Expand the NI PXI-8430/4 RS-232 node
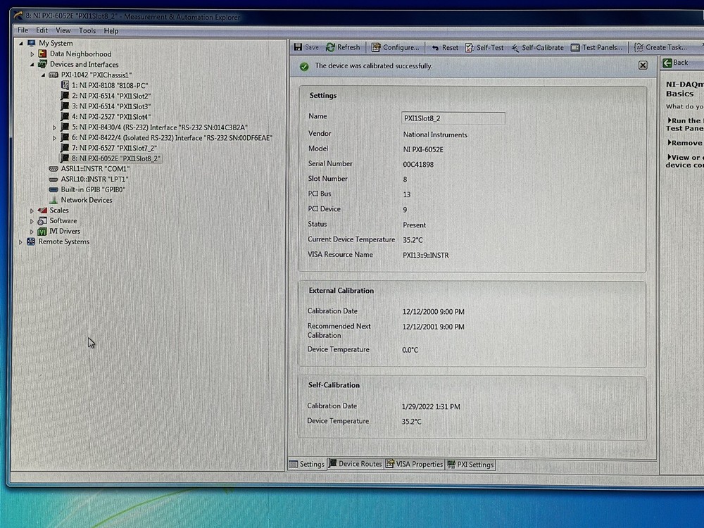Viewport: 704px width, 528px height. tap(54, 127)
